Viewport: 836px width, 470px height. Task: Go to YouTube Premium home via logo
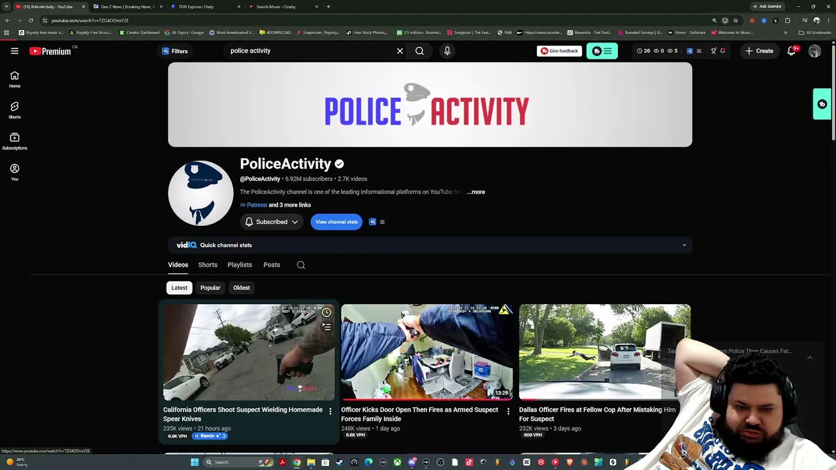pos(50,51)
